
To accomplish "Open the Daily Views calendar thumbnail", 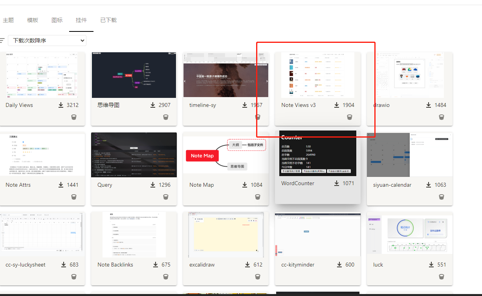I will point(42,75).
